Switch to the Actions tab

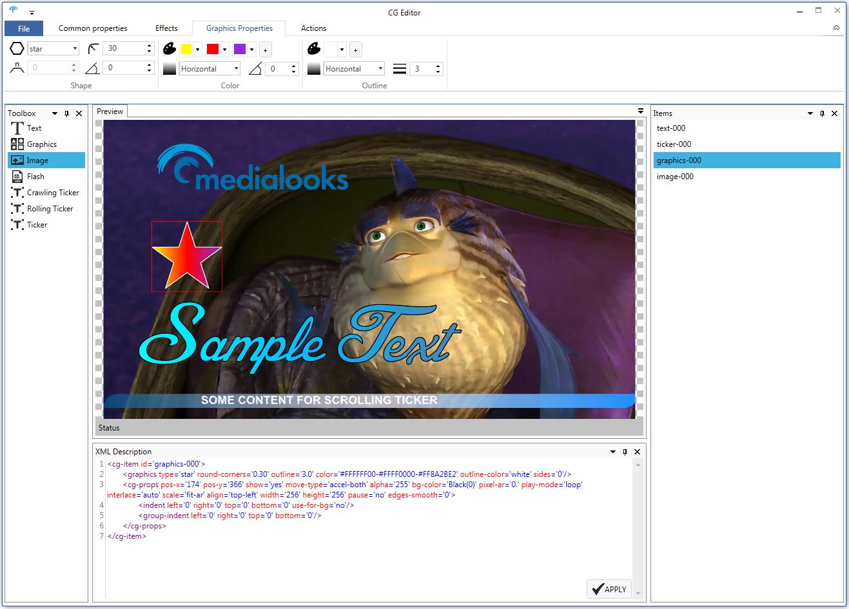tap(313, 28)
